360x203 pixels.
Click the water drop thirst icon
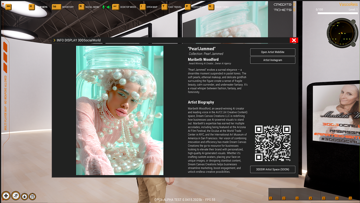coord(24,196)
